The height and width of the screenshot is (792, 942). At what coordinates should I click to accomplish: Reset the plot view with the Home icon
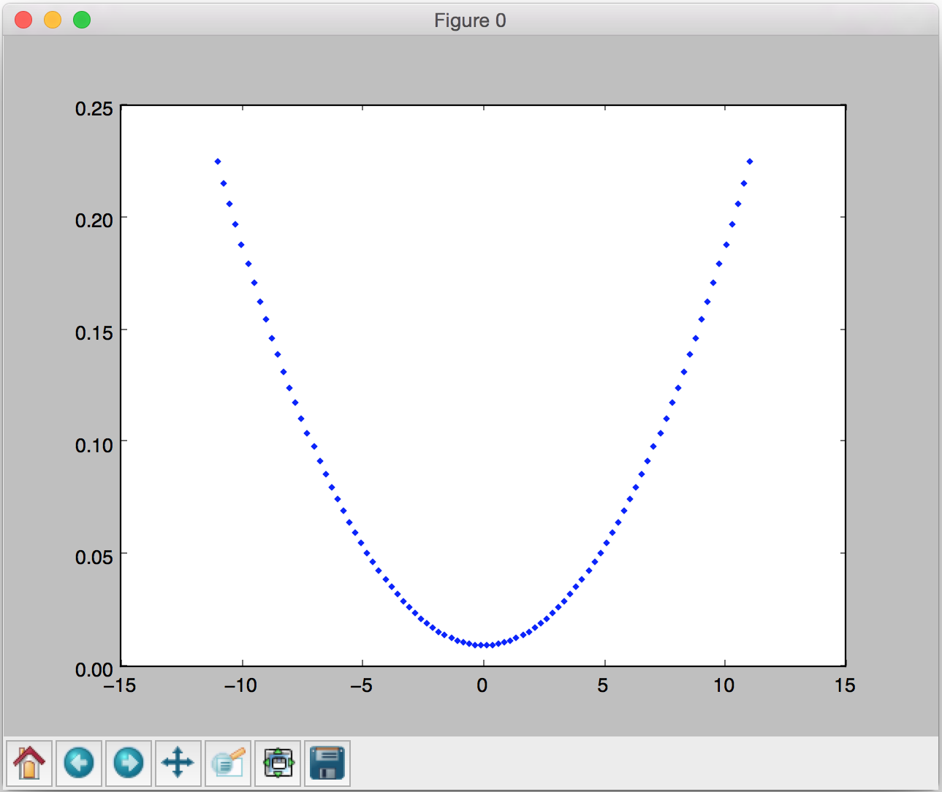[29, 764]
